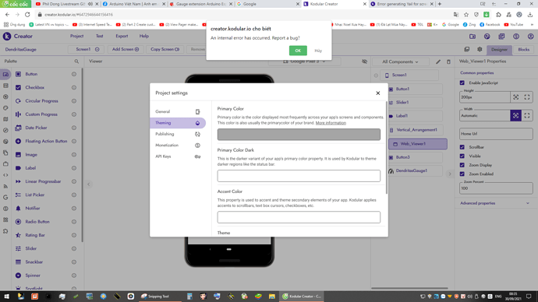
Task: Select the Rating Bar star icon
Action: pyautogui.click(x=18, y=235)
